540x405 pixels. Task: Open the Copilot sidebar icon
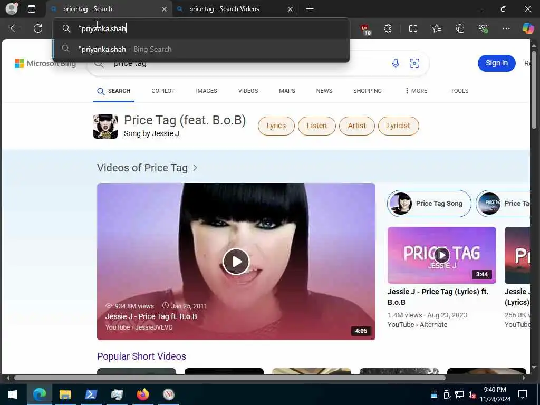tap(527, 28)
